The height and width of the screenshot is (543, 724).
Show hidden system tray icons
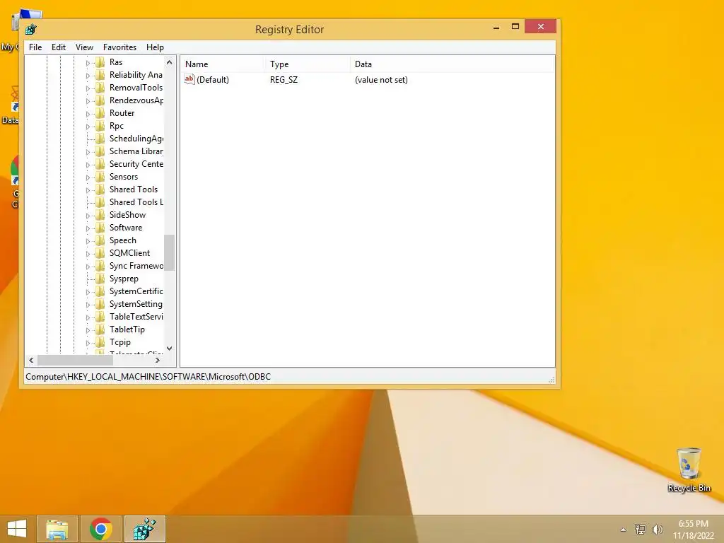coord(624,530)
